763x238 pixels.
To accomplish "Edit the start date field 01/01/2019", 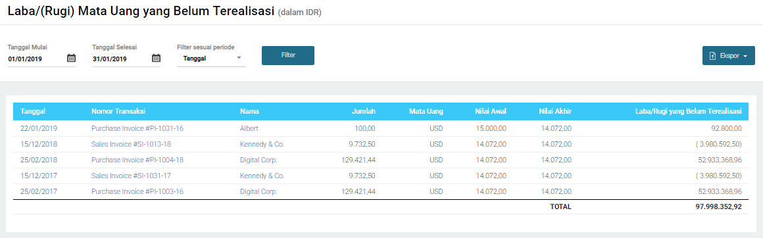I will point(36,59).
